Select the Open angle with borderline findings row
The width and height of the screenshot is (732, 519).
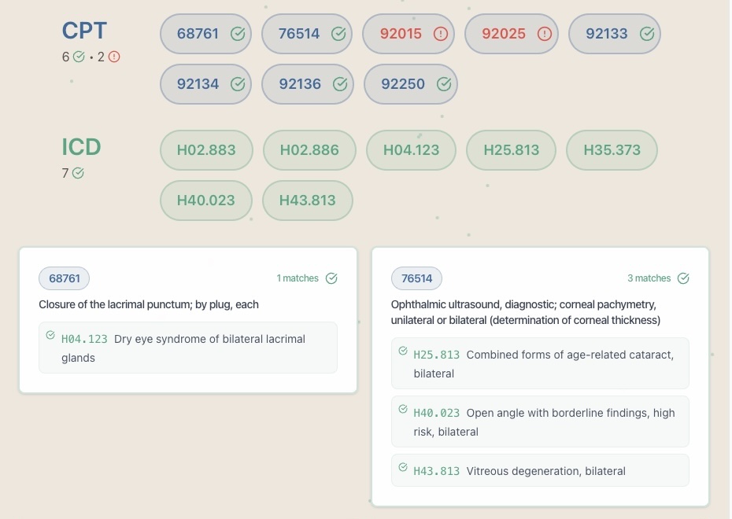click(x=540, y=421)
